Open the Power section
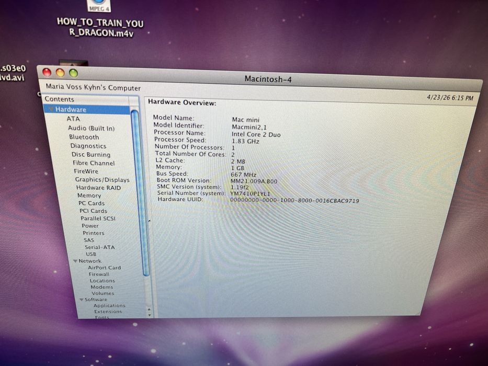488x366 pixels. tap(90, 226)
